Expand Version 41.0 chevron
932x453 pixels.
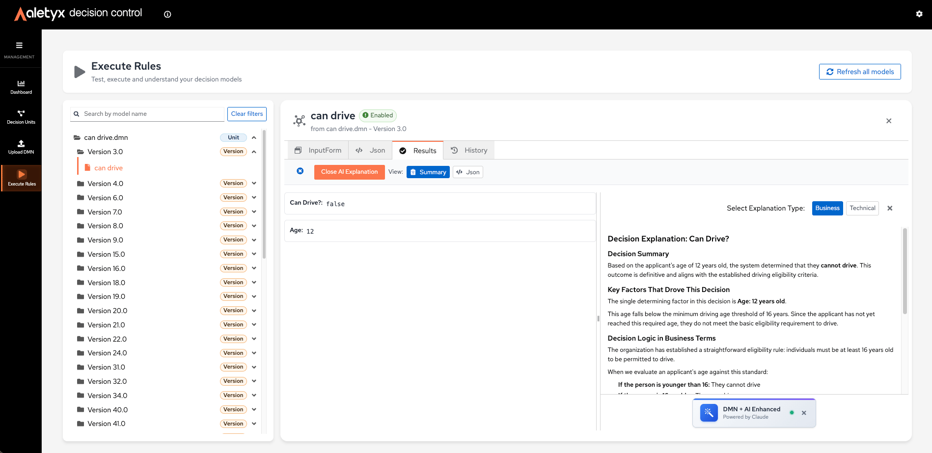coord(254,424)
